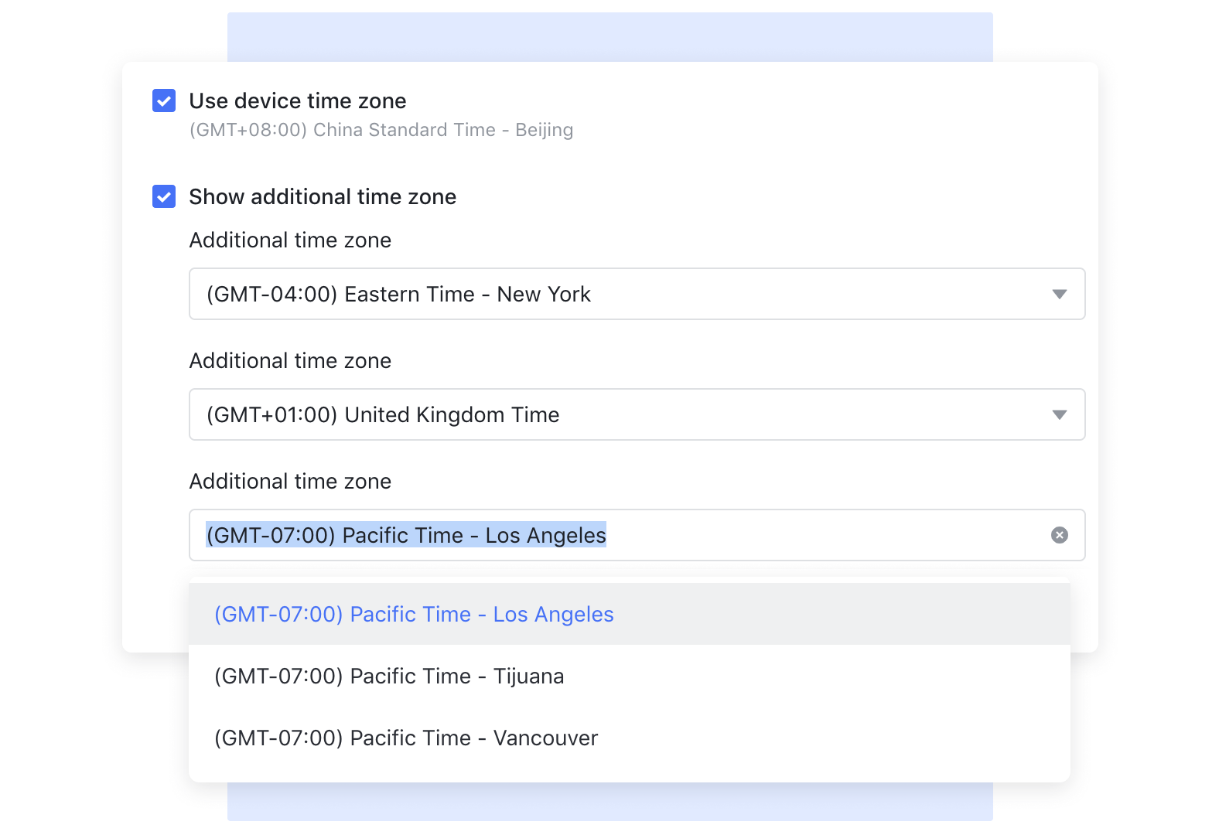Click the Additional time zone label above Pacific Time
The width and height of the screenshot is (1219, 835).
290,482
